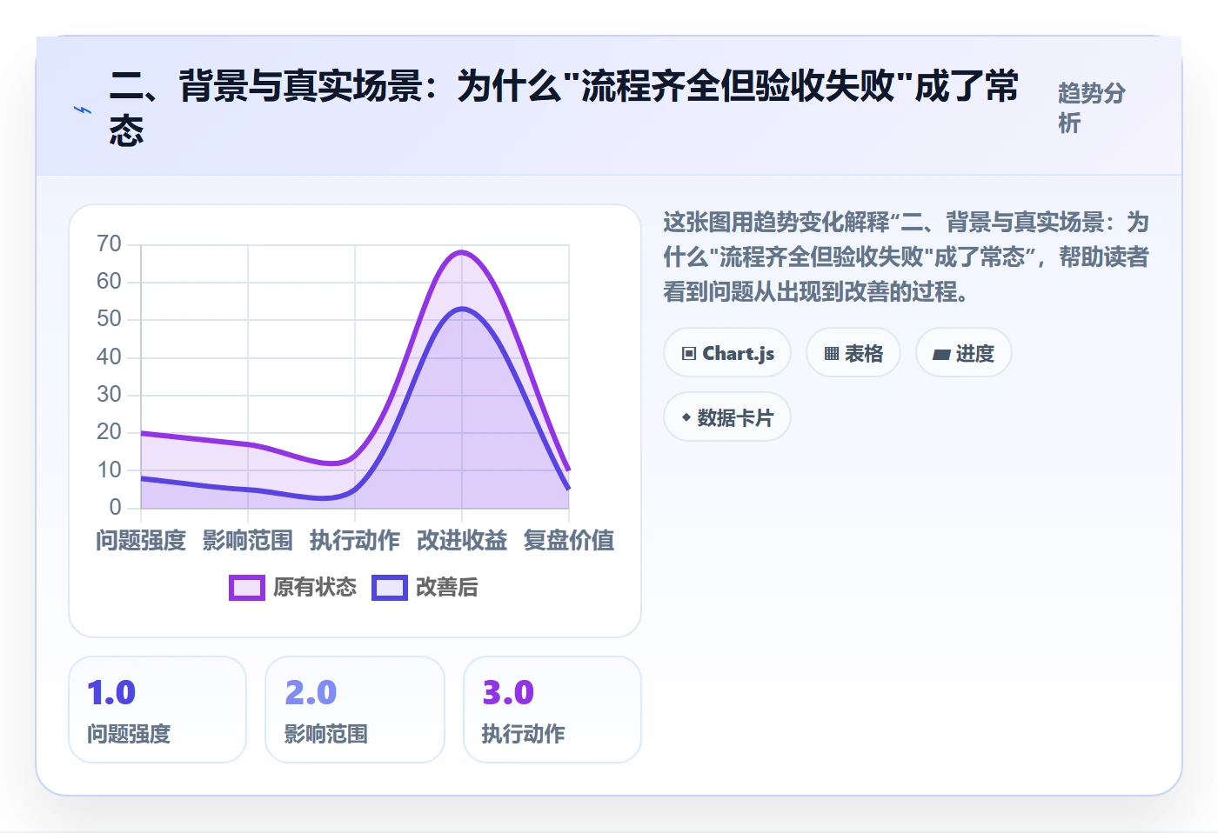Click the 改善后 legend label
The height and width of the screenshot is (833, 1218).
(447, 588)
